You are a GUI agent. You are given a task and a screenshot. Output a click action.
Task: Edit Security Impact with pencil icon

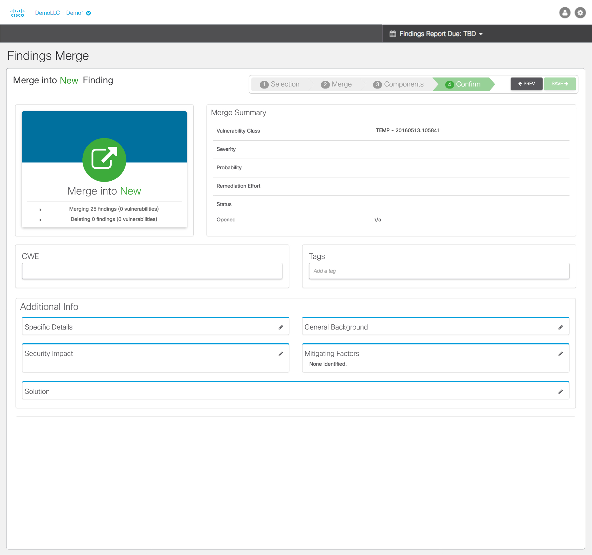[x=281, y=354]
